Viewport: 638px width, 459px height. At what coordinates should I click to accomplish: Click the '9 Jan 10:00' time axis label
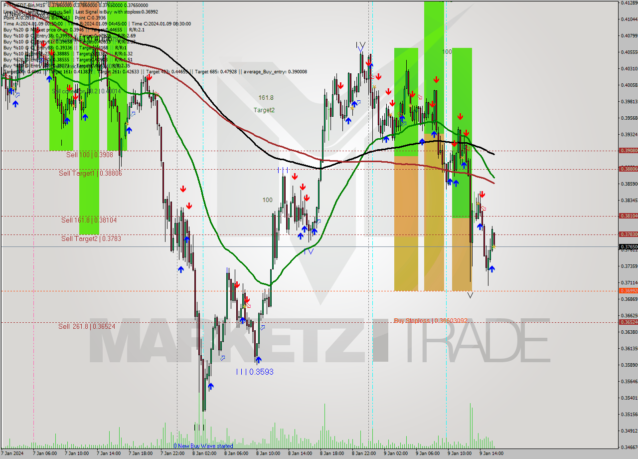[459, 454]
